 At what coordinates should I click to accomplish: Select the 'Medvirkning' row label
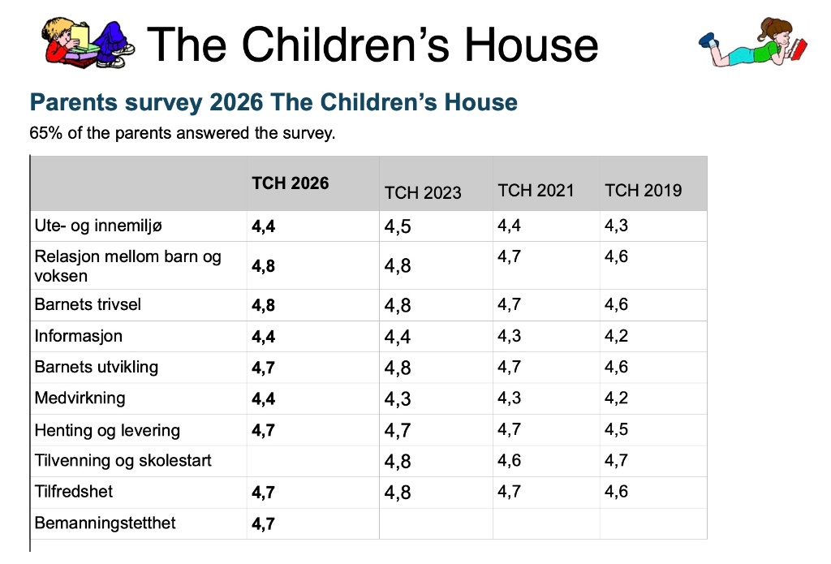(x=80, y=398)
